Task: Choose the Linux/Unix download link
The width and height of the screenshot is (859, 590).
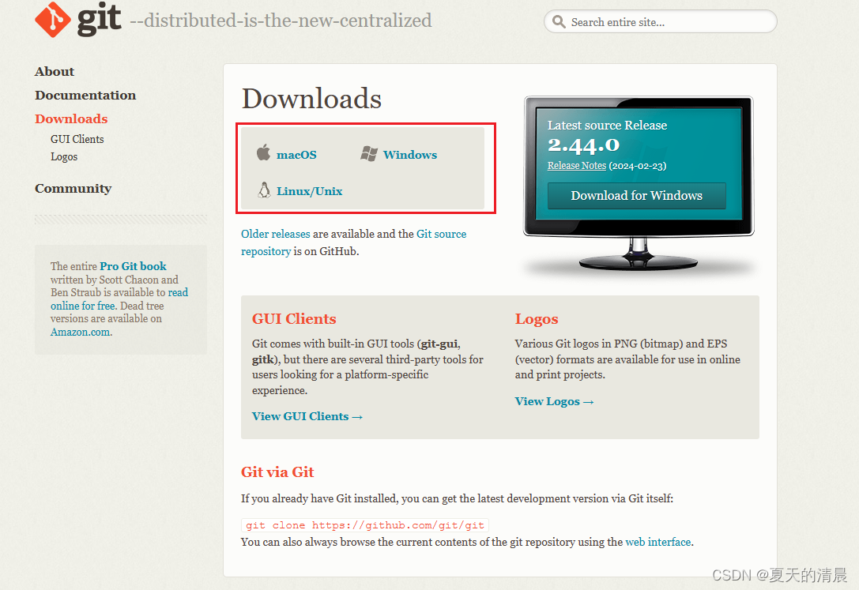Action: click(310, 191)
